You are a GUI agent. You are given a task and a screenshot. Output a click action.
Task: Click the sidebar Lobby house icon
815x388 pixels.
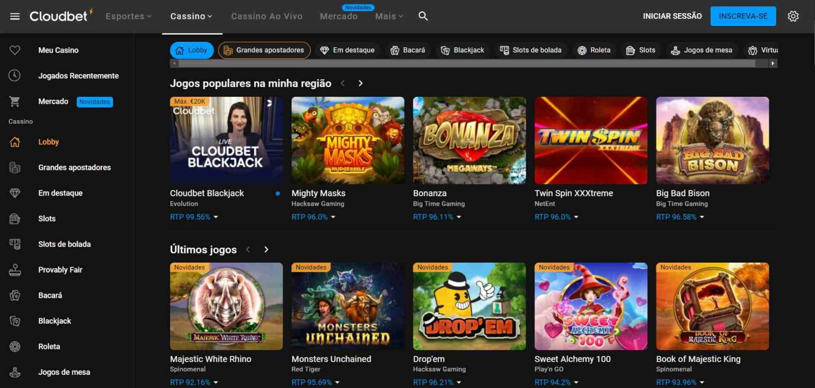(x=15, y=142)
